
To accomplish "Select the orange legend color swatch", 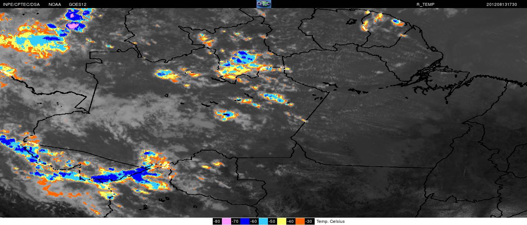I will [300, 221].
